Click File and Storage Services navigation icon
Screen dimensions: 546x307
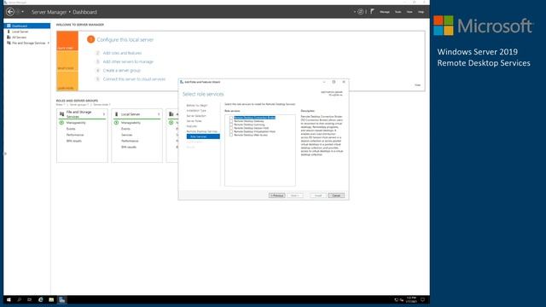tap(9, 43)
